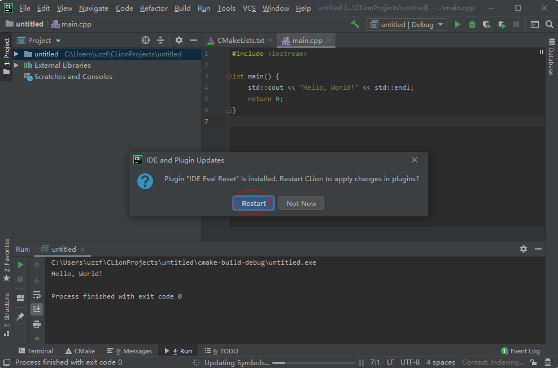Toggle soft-wrap in Run console
558x368 pixels.
tap(37, 295)
